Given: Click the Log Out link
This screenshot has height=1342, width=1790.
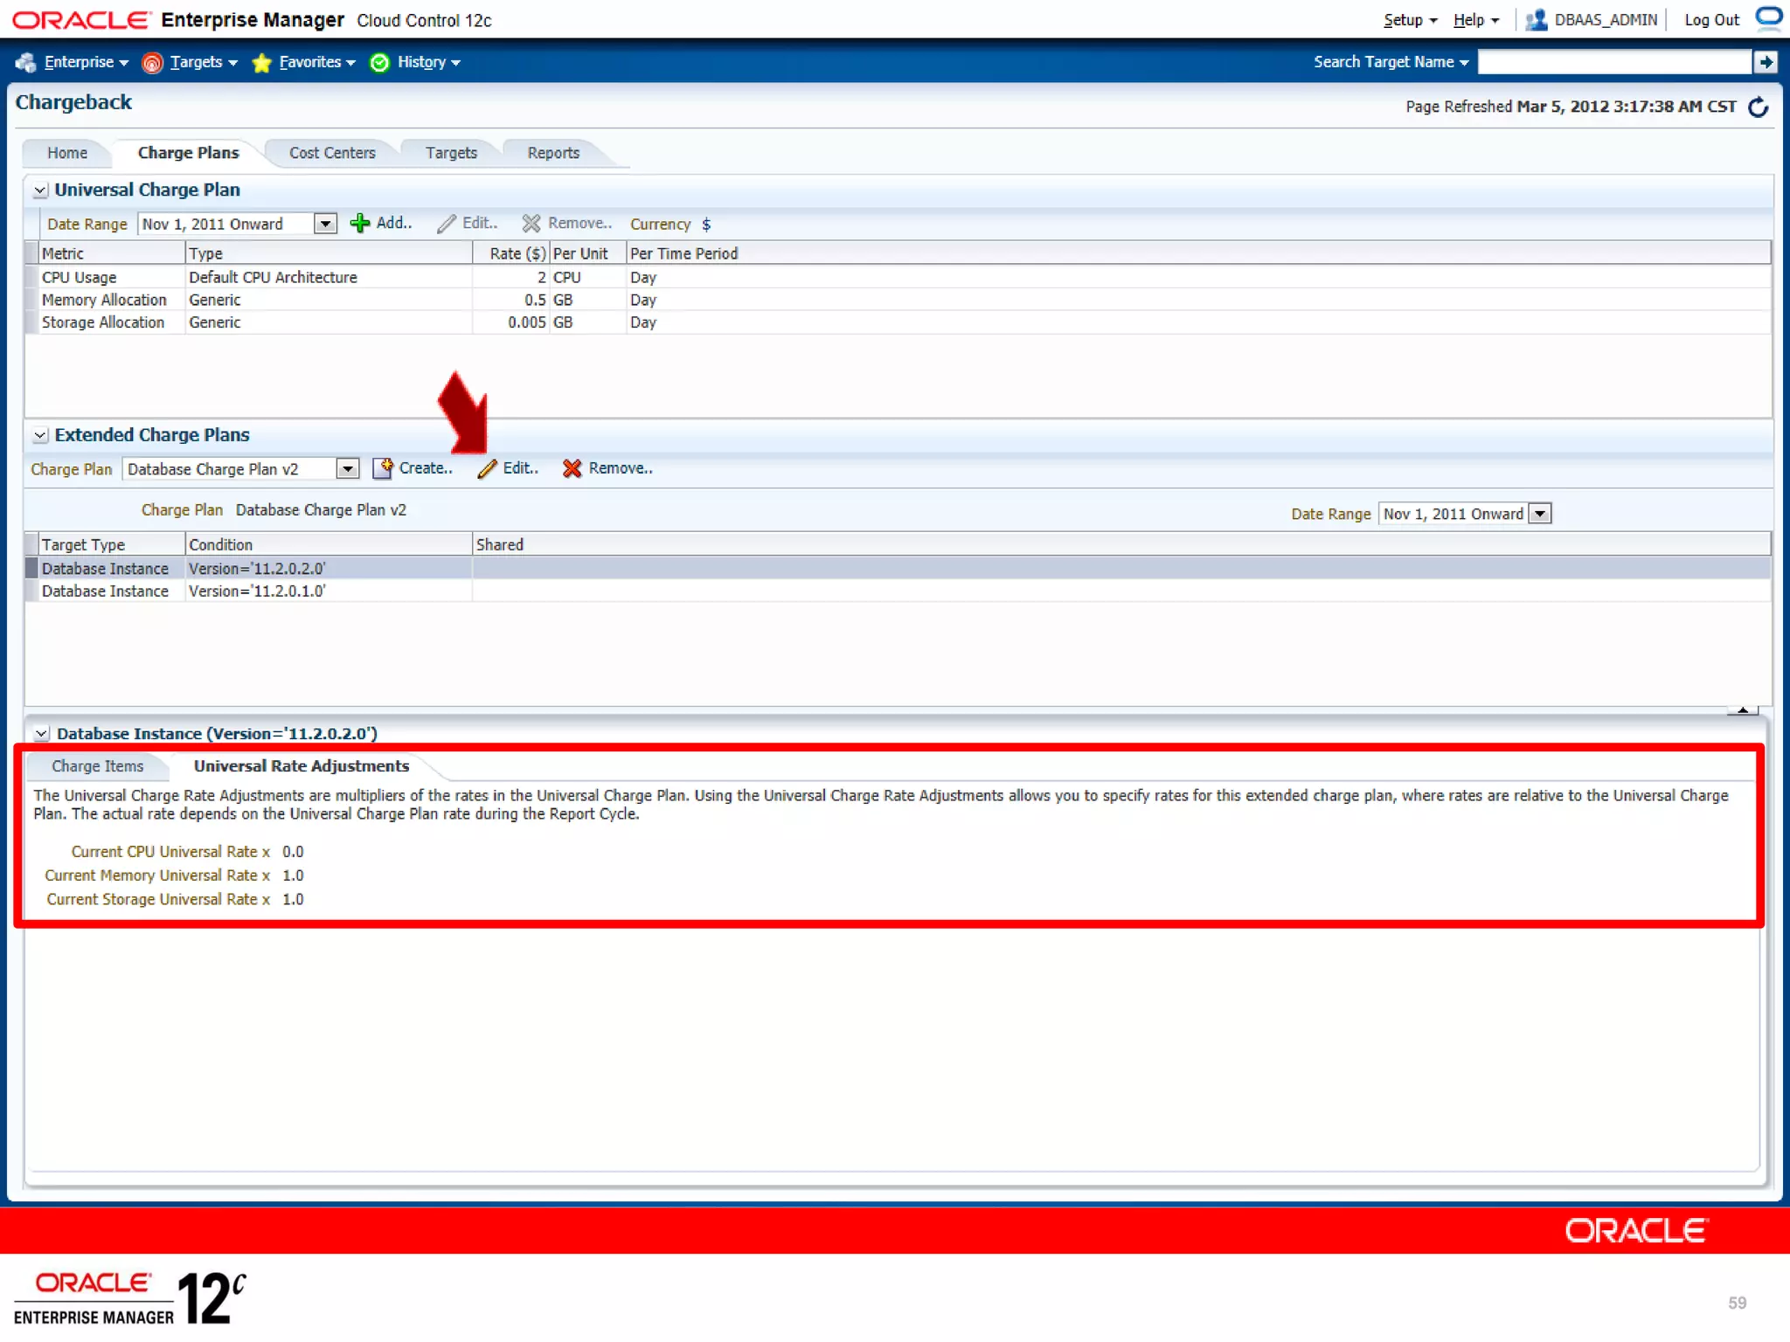Looking at the screenshot, I should coord(1711,20).
